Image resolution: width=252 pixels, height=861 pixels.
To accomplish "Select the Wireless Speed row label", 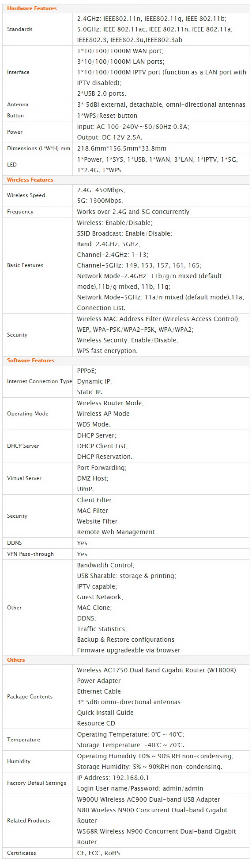I will click(26, 195).
